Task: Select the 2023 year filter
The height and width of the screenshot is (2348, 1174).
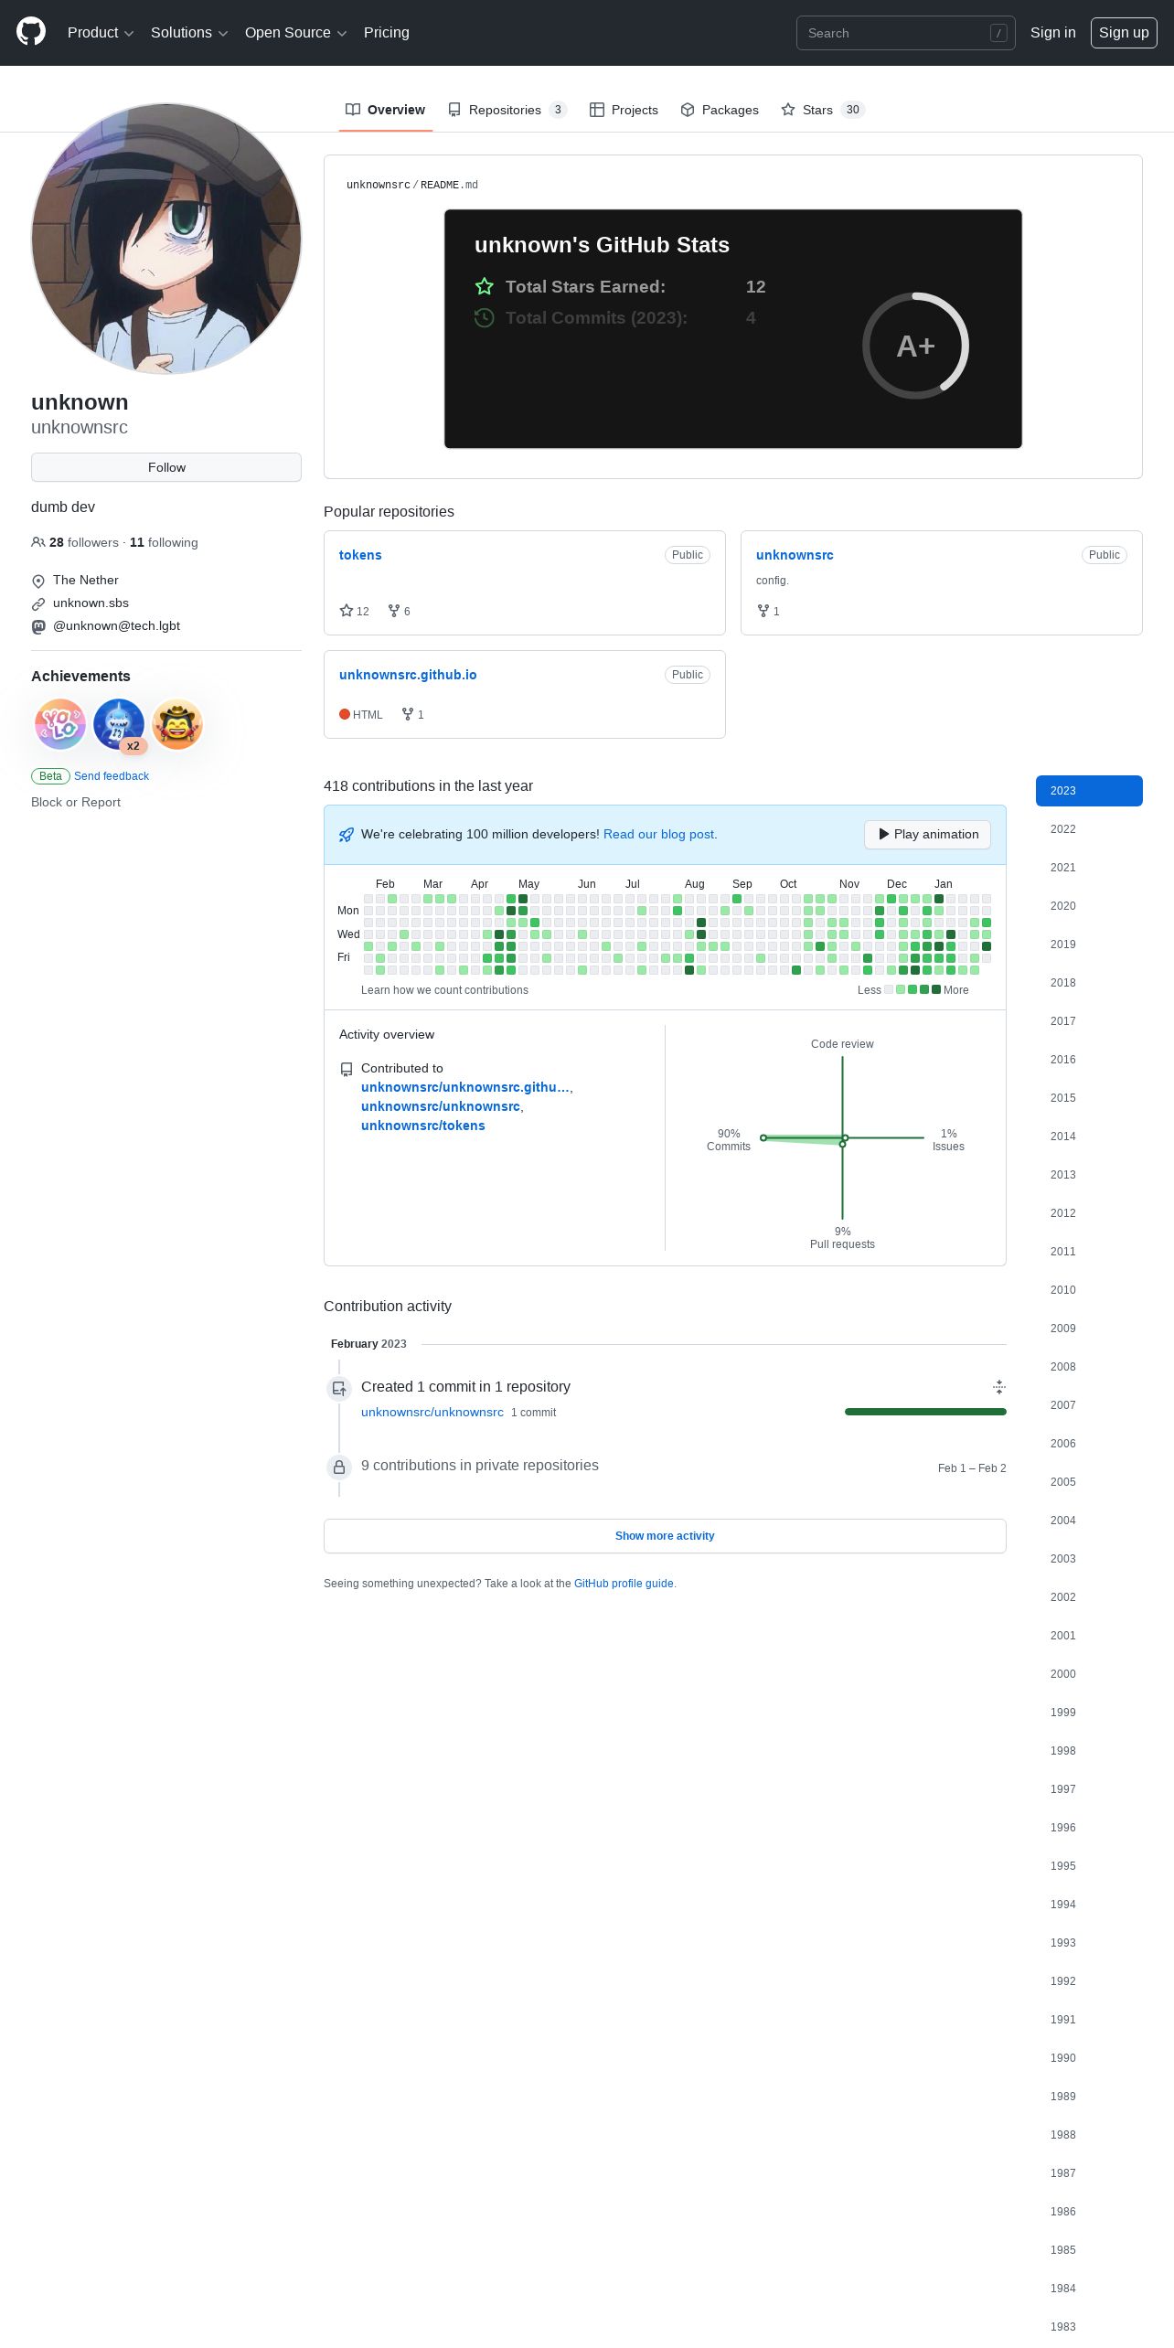Action: 1089,791
